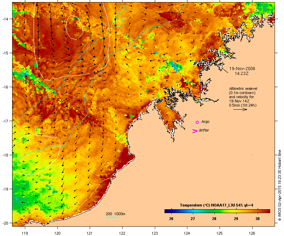Click the latitude axis label '-14'

tap(5, 19)
